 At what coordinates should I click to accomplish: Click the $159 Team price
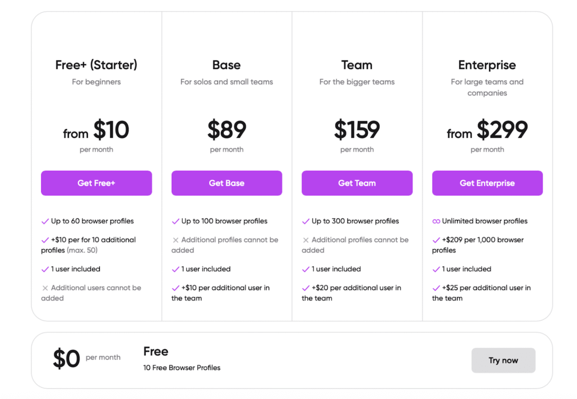click(357, 130)
